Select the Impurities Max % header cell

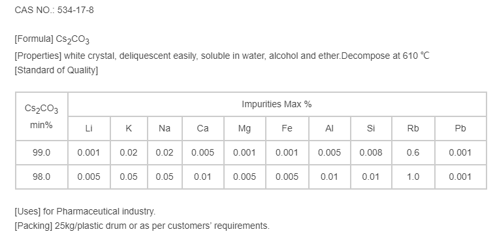tap(277, 105)
